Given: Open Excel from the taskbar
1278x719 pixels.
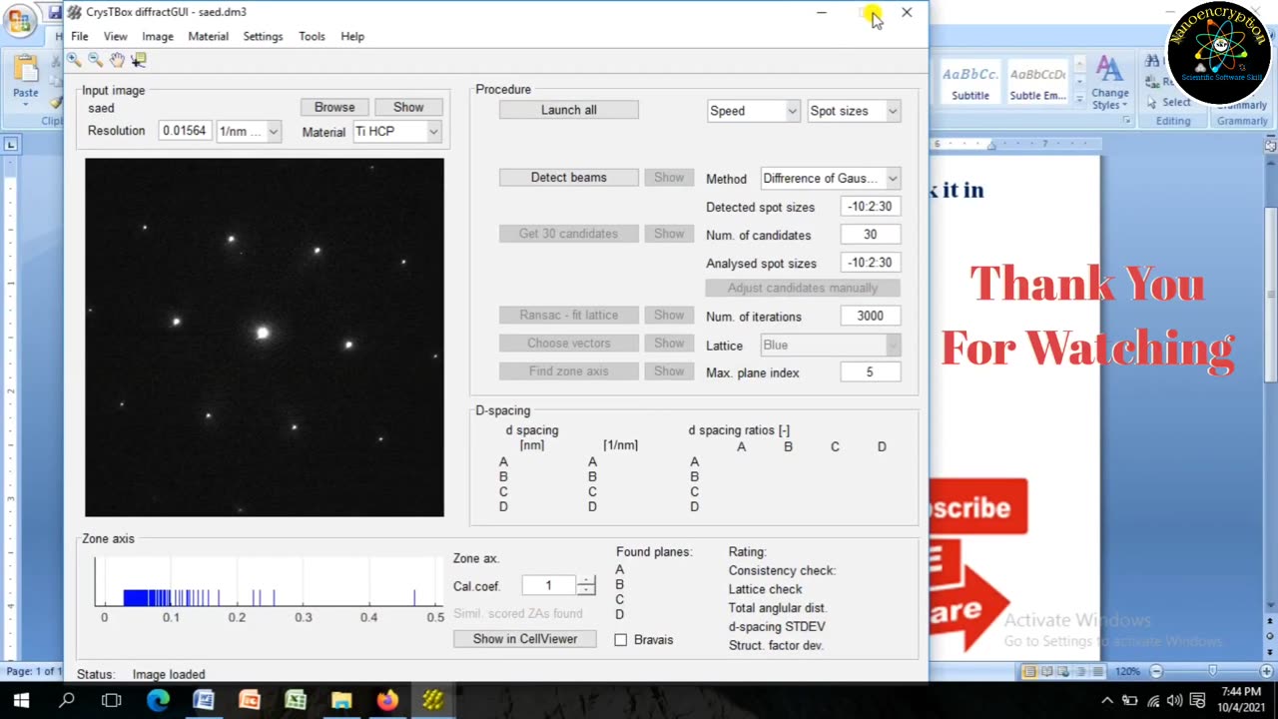Looking at the screenshot, I should click(296, 701).
